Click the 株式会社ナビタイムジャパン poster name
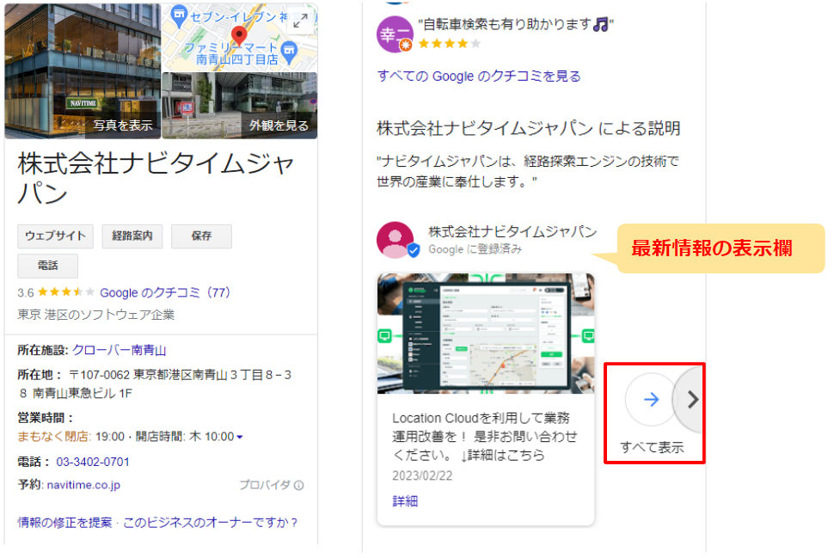The height and width of the screenshot is (558, 834). click(x=512, y=232)
